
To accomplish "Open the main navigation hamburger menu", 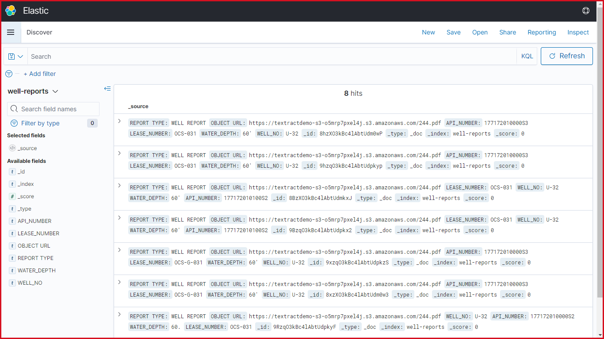I will 11,32.
